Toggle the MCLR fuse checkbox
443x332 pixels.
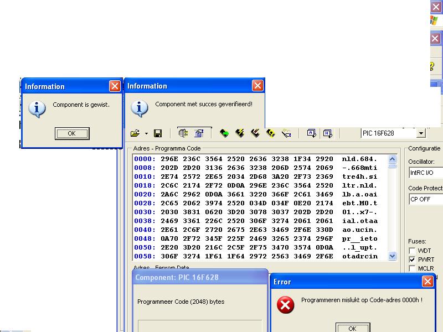412,268
